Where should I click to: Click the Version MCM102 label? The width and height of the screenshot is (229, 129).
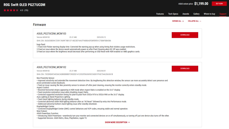click(x=43, y=71)
